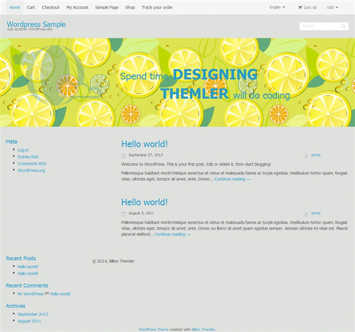Open the September 2013 archive link
The height and width of the screenshot is (332, 355).
point(33,314)
